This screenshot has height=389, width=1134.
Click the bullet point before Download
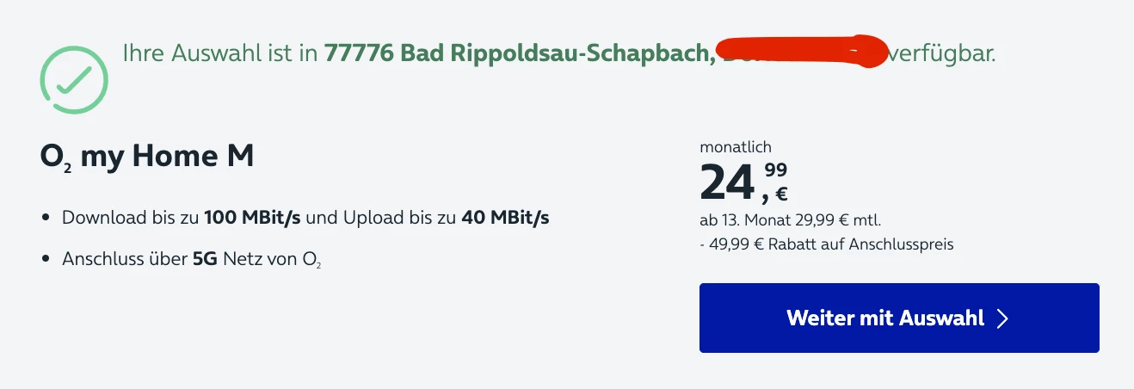pyautogui.click(x=46, y=219)
